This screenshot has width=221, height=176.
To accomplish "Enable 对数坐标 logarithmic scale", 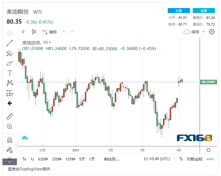I will pos(194,159).
